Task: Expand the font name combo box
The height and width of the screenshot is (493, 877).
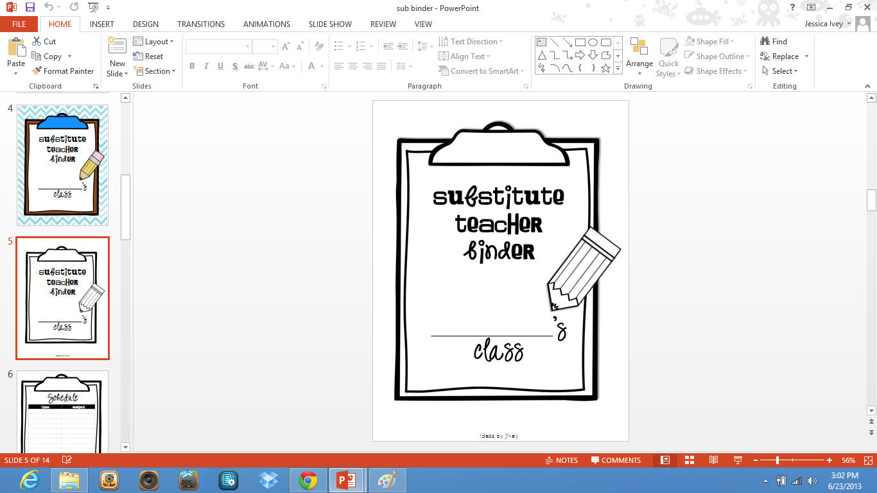Action: [x=247, y=47]
